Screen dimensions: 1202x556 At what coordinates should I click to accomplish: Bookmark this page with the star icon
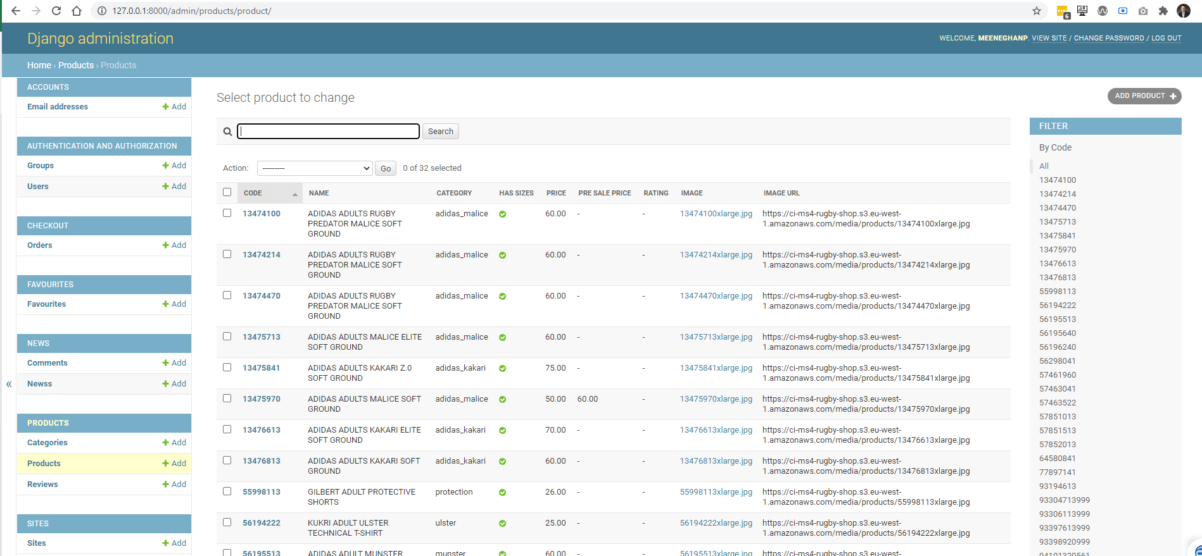tap(1037, 11)
